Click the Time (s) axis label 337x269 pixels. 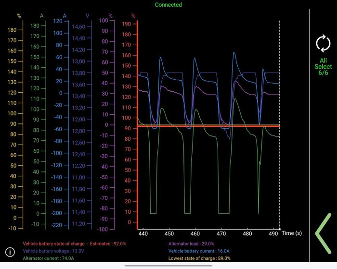[292, 233]
